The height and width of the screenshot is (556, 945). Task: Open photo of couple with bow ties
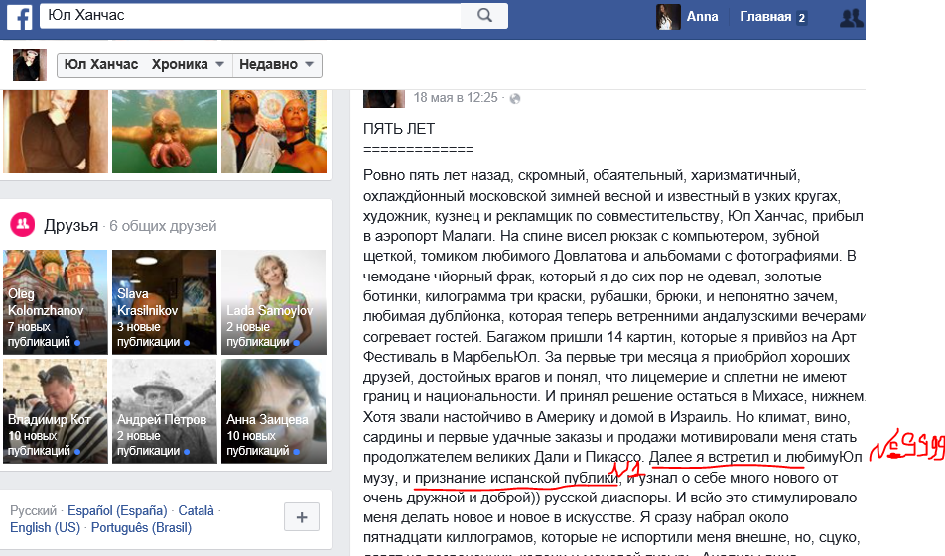[x=274, y=132]
